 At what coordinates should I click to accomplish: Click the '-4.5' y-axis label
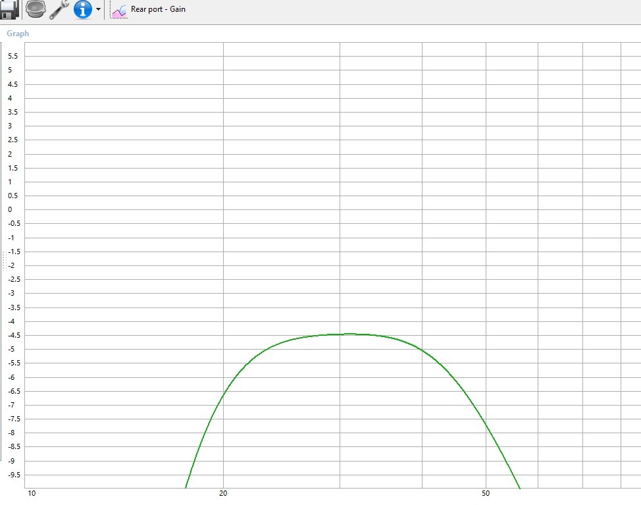pos(14,335)
